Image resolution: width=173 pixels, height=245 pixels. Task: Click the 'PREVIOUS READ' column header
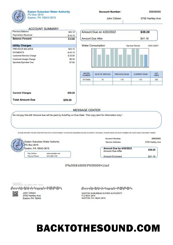(x=122, y=74)
